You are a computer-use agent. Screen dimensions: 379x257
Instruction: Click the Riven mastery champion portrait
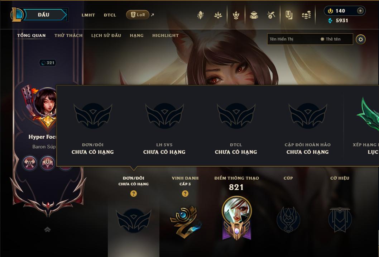(x=237, y=210)
